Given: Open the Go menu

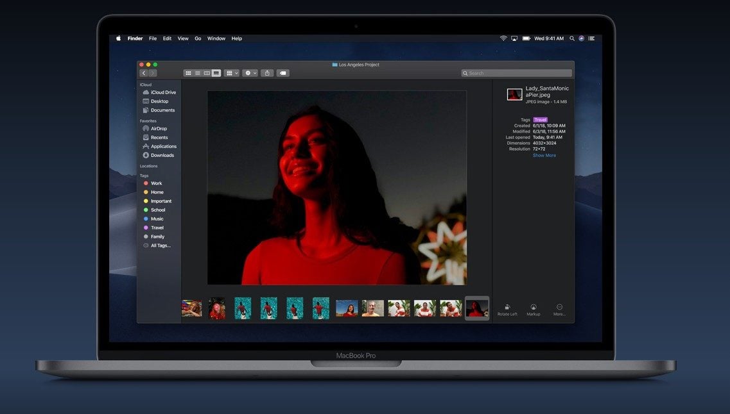Looking at the screenshot, I should [x=198, y=38].
